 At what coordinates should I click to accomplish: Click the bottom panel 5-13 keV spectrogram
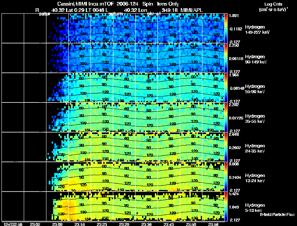[113, 206]
